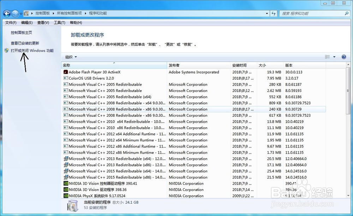Click Adobe Systems Incorporated publisher cell
This screenshot has width=353, height=216.
[x=194, y=72]
